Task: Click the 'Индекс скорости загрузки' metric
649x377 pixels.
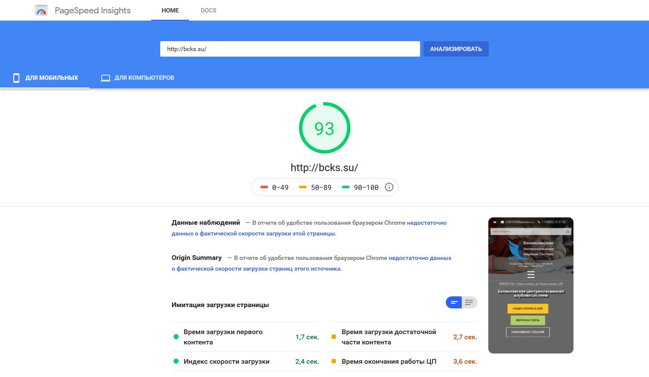Action: (x=246, y=362)
